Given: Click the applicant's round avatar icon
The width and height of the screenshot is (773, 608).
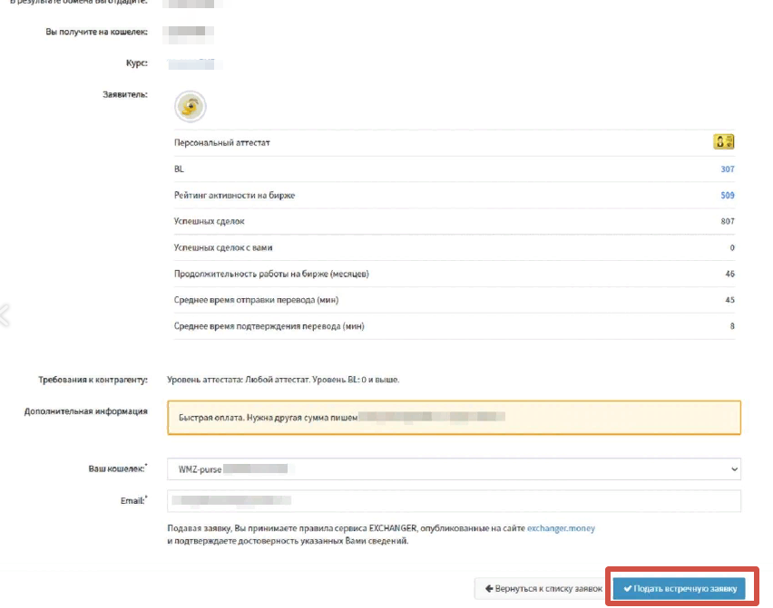Looking at the screenshot, I should point(191,107).
